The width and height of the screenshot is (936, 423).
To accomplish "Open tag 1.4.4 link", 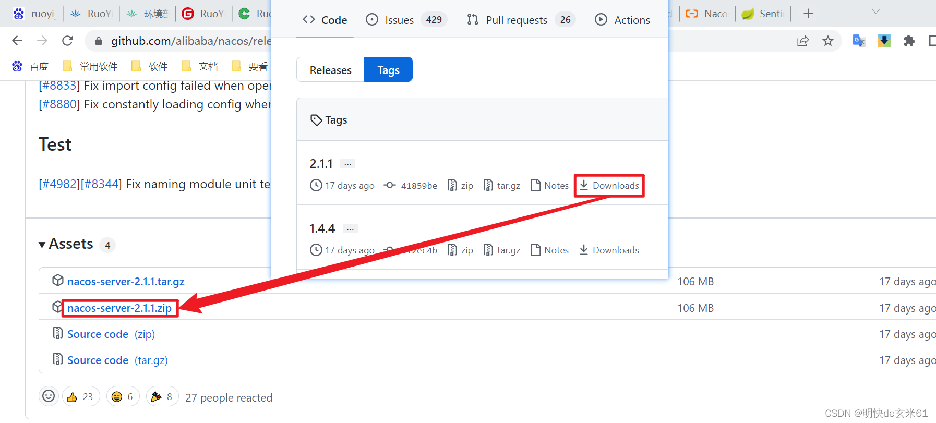I will point(322,228).
